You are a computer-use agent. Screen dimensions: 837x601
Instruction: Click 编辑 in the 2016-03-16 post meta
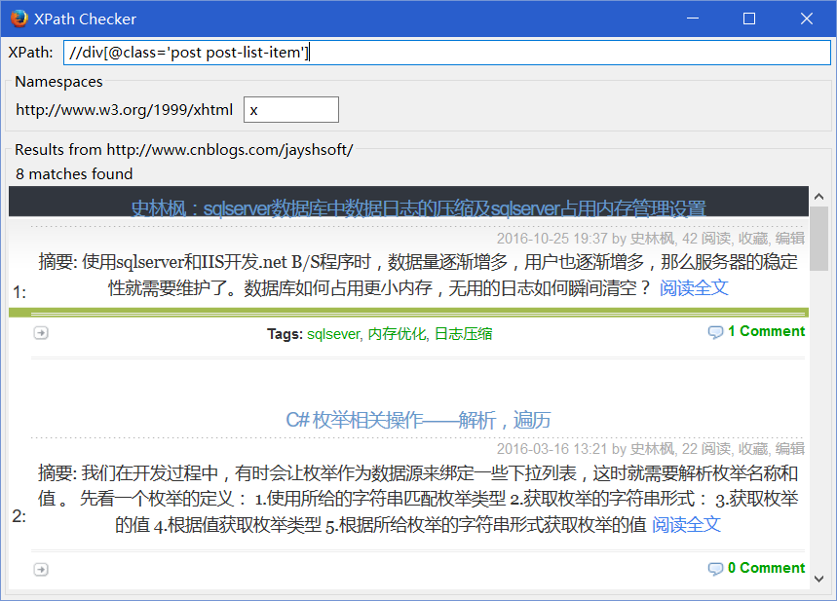click(x=790, y=449)
